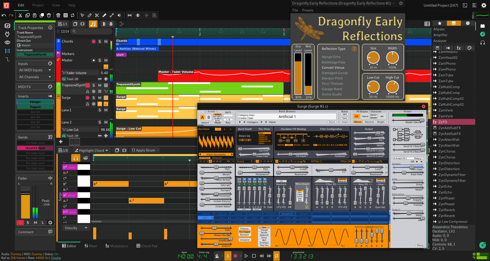Click the help question mark in Dragonfly
Viewport: 490px width, 261px height.
[354, 49]
